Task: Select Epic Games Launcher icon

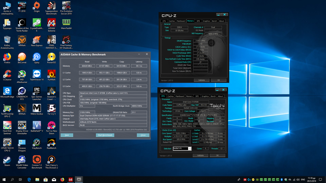Action: (37, 93)
